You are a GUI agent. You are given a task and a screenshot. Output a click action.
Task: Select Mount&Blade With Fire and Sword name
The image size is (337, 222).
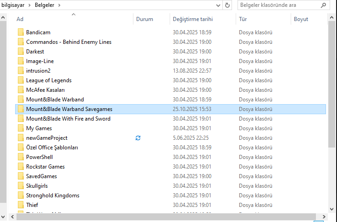pos(68,119)
